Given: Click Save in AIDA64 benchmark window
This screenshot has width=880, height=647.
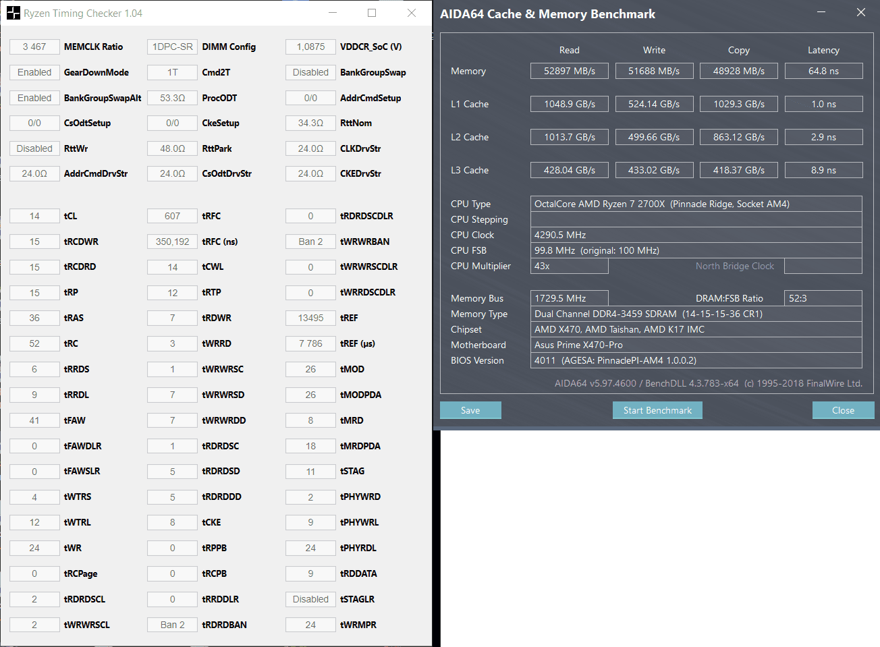Looking at the screenshot, I should pyautogui.click(x=470, y=410).
